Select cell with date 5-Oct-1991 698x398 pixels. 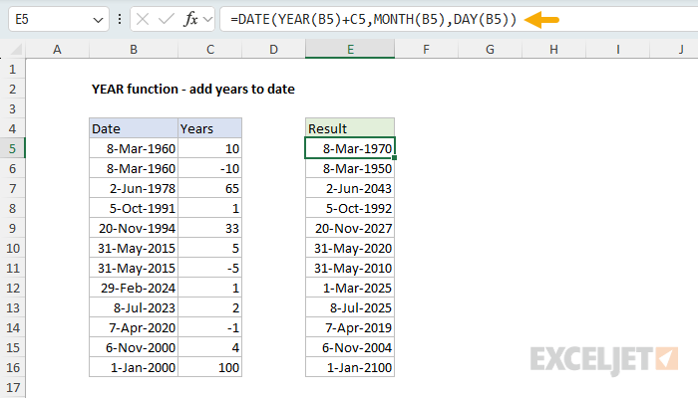[x=134, y=208]
